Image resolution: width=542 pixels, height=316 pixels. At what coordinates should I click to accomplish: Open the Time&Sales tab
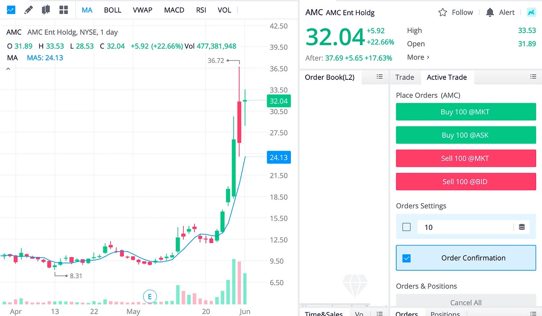(x=324, y=313)
